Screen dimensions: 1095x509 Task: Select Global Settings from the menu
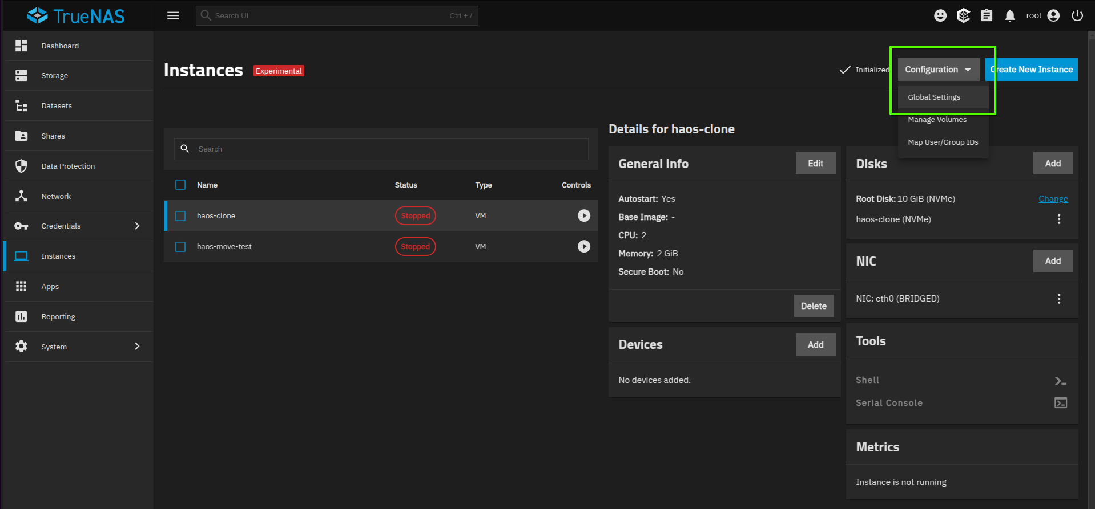pyautogui.click(x=934, y=97)
